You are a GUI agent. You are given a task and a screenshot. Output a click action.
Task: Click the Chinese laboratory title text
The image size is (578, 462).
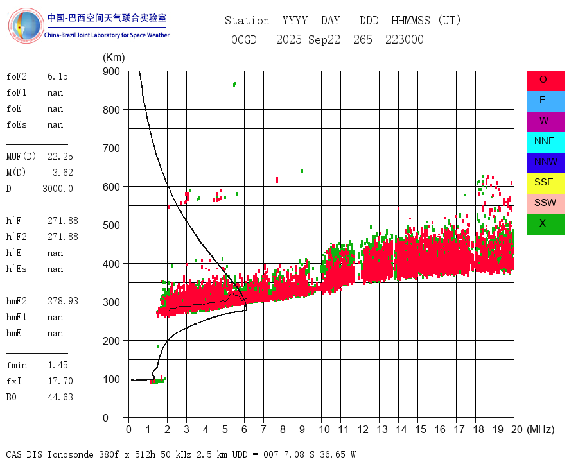pos(107,18)
